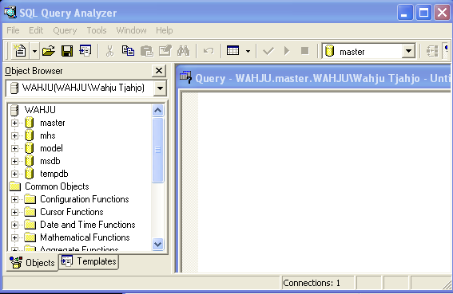Expand the Mathematical Functions folder

tap(14, 237)
